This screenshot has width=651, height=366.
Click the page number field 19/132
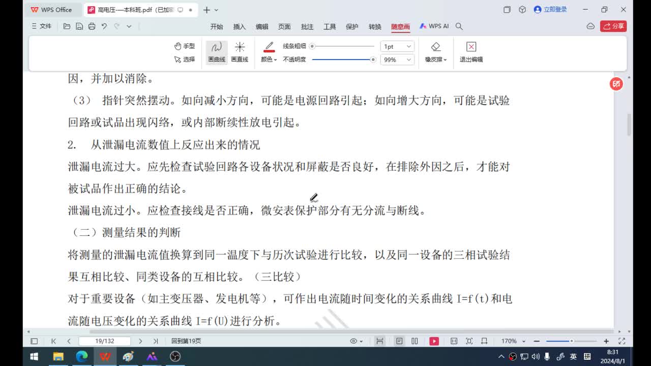click(105, 341)
